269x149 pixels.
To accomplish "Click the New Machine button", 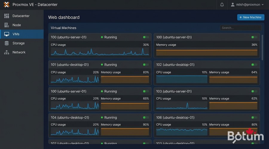I will [x=251, y=17].
